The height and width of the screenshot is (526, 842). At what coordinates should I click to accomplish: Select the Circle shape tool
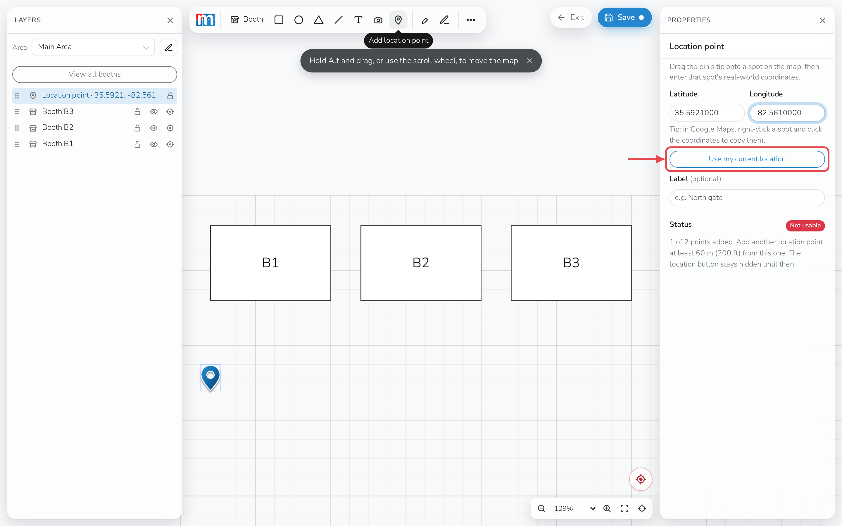299,20
